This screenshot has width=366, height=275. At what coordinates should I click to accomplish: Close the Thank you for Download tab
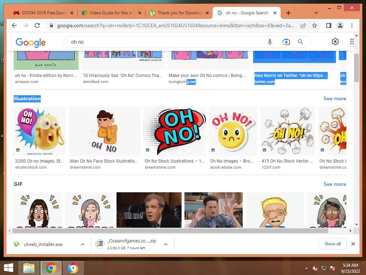[x=207, y=13]
